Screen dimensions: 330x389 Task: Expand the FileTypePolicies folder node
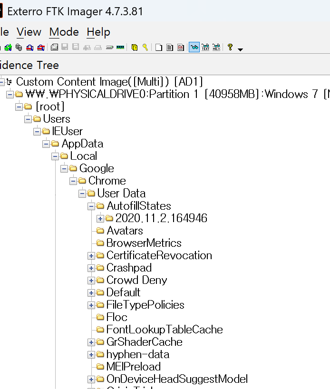coord(91,305)
